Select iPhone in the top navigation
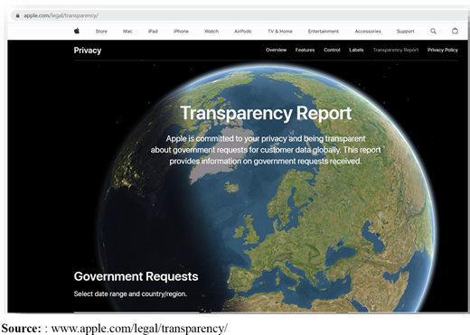 pos(181,32)
